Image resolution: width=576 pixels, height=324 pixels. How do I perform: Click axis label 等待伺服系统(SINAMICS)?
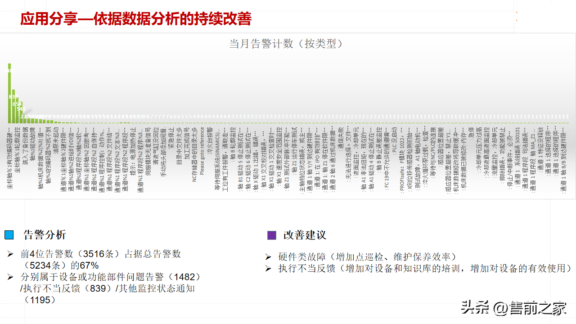tap(217, 159)
